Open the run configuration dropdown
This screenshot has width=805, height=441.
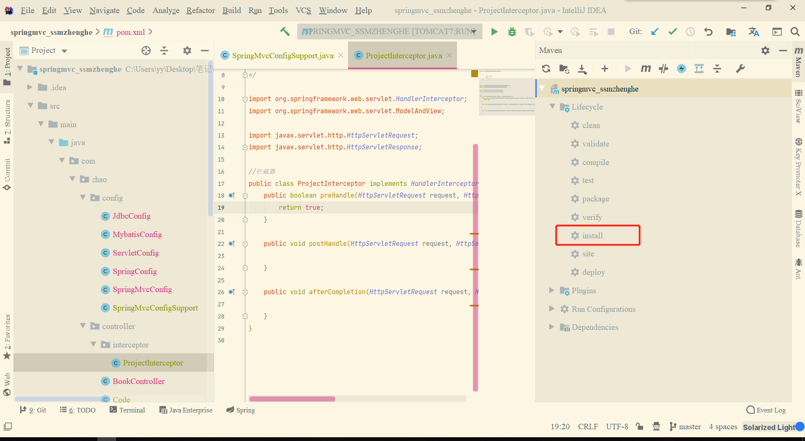pyautogui.click(x=390, y=32)
